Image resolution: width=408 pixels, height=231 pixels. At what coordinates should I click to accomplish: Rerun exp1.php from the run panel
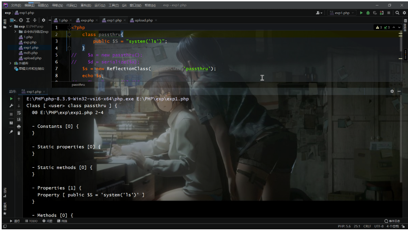pos(11,99)
